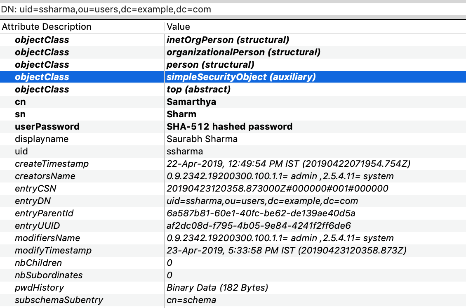This screenshot has height=308, width=466.
Task: Select the nbChildren attribute row
Action: pyautogui.click(x=124, y=263)
